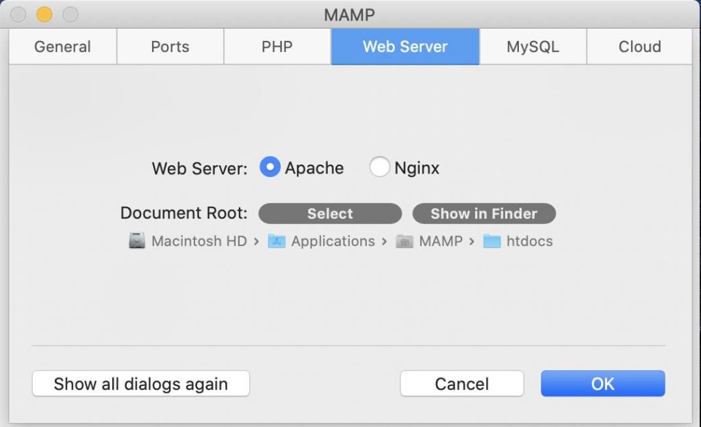
Task: Click the htdocs path label
Action: tap(530, 241)
